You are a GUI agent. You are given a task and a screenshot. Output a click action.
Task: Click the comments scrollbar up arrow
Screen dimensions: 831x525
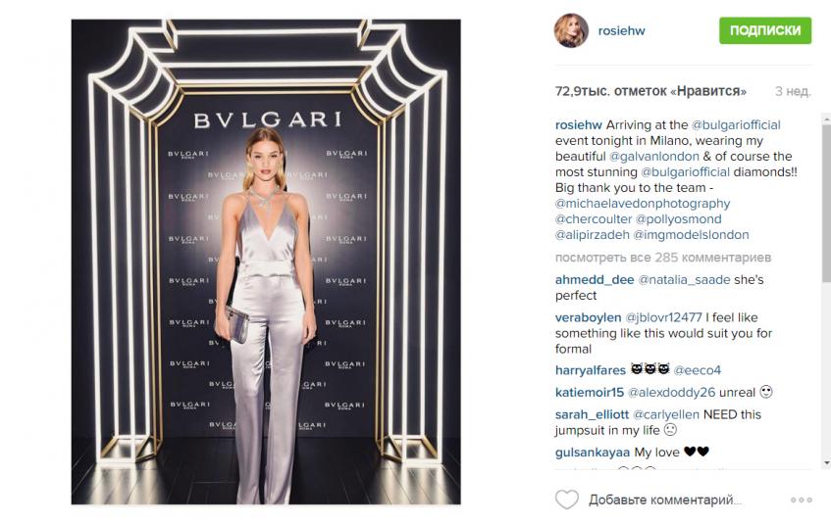pyautogui.click(x=826, y=119)
